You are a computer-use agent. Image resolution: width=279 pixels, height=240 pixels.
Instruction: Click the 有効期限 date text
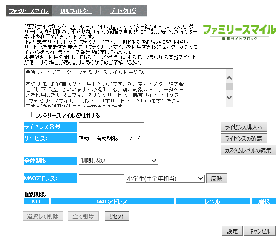(121, 138)
